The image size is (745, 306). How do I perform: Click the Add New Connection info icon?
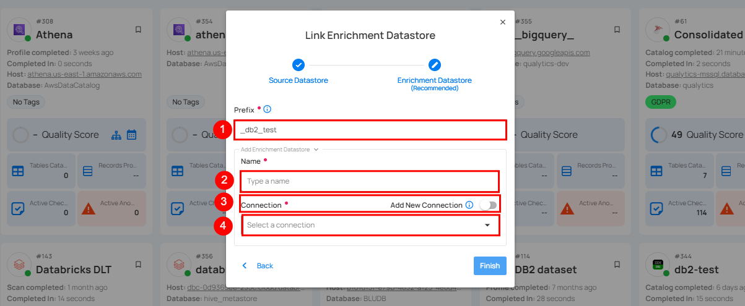click(x=469, y=205)
